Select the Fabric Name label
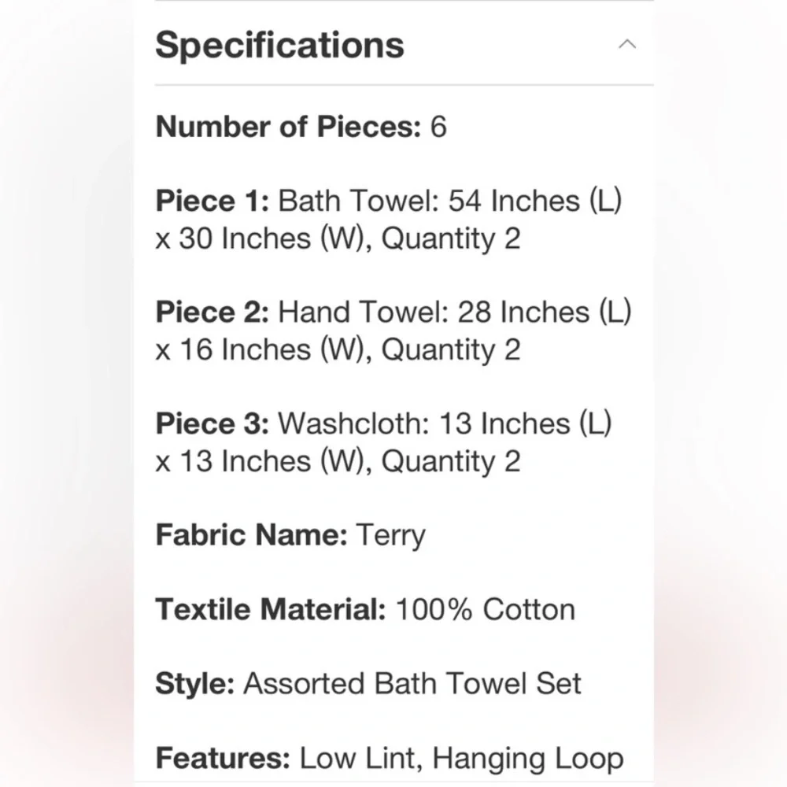787x787 pixels. pos(252,534)
